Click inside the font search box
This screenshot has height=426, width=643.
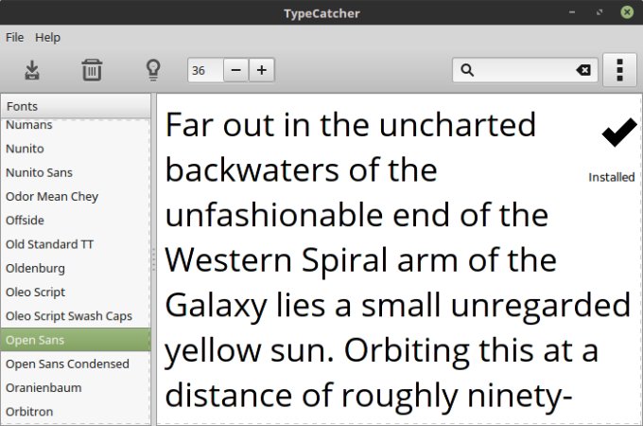525,70
